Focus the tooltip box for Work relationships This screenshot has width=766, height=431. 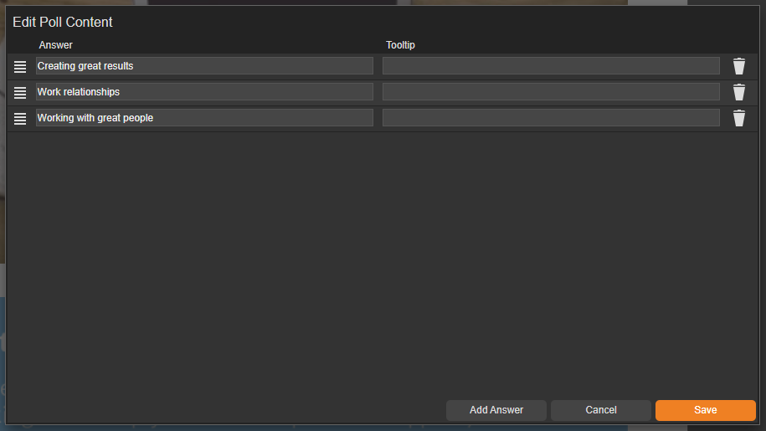(x=551, y=92)
